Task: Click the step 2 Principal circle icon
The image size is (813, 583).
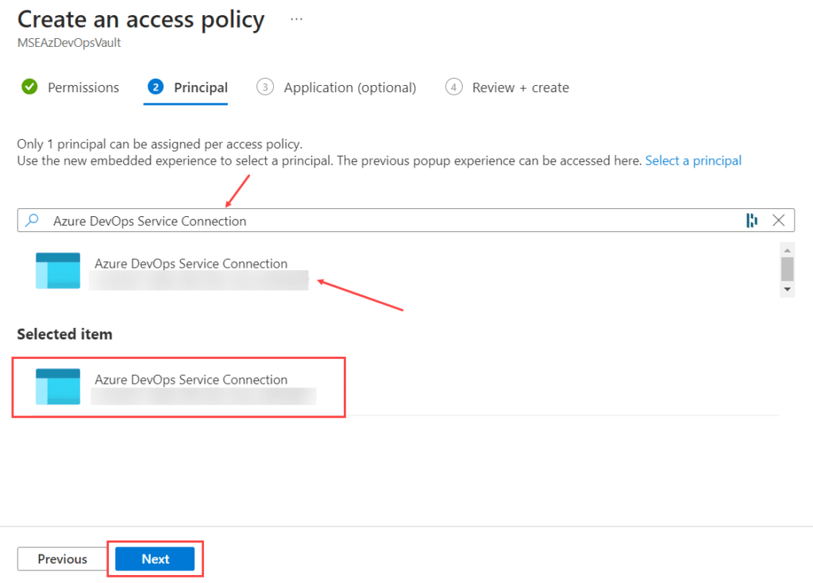Action: [156, 87]
